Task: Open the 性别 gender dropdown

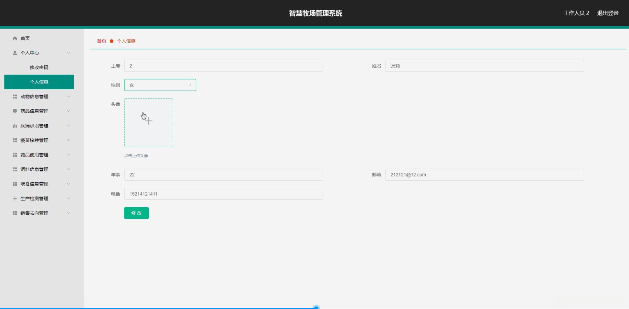Action: [x=160, y=85]
